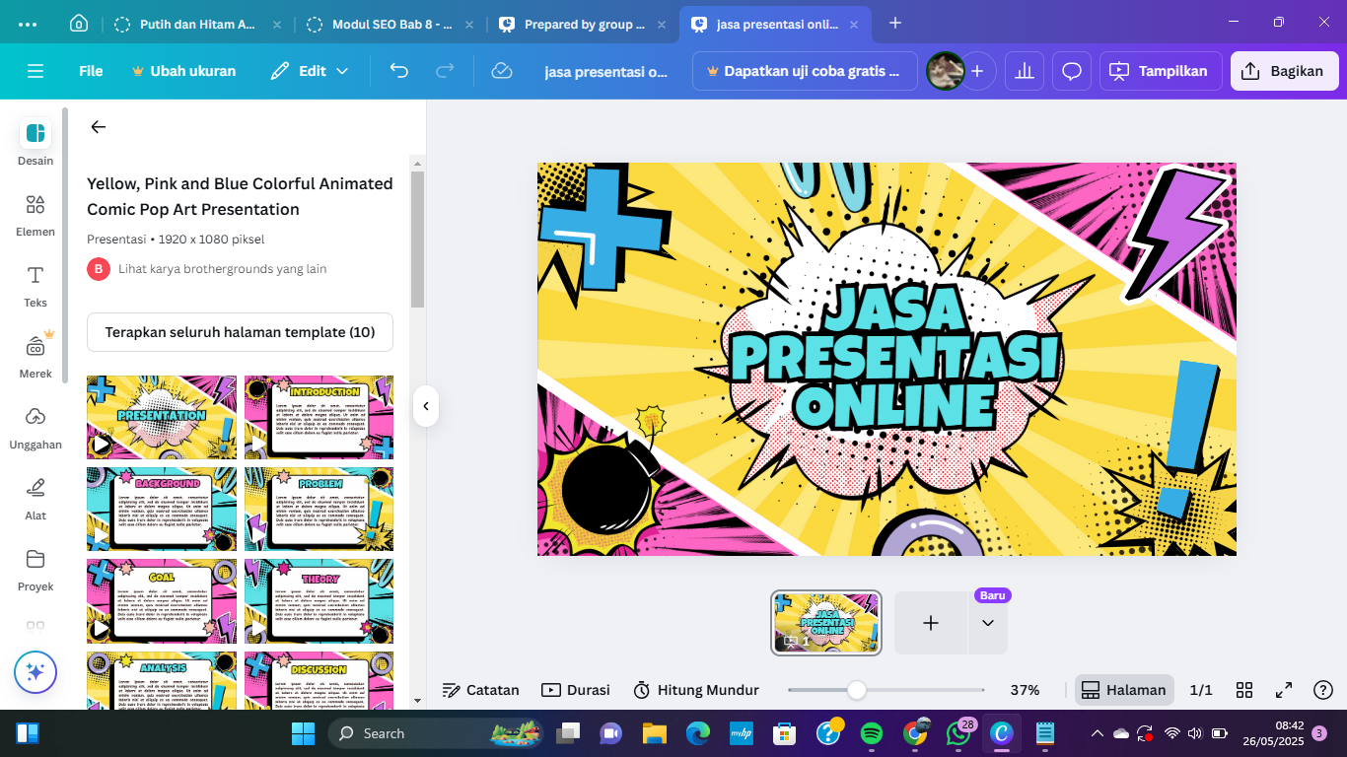This screenshot has width=1347, height=757.
Task: Select the BACKGROUND template thumbnail
Action: (162, 509)
